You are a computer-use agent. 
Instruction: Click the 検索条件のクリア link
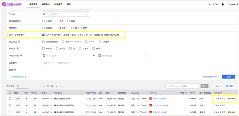point(211,77)
